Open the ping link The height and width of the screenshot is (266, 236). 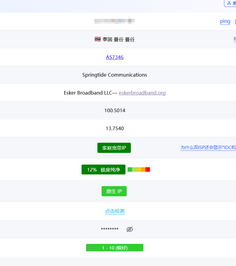(x=225, y=21)
